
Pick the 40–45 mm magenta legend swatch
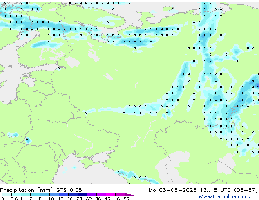[111, 195]
